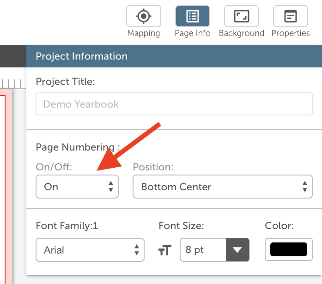Click the Project Title input field

[174, 104]
